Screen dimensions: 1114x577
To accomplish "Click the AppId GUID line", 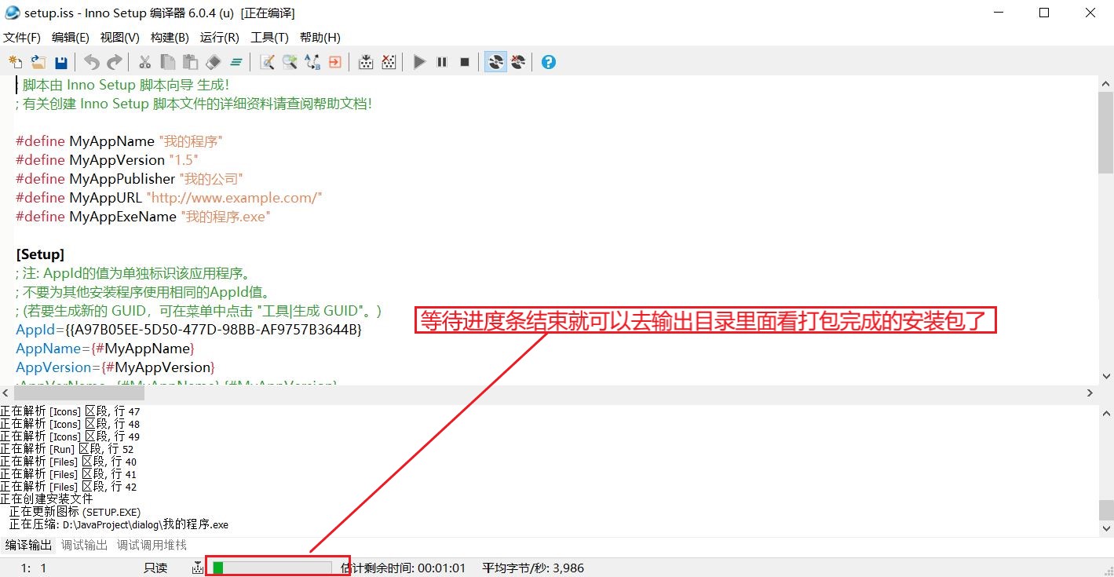I will pos(188,330).
